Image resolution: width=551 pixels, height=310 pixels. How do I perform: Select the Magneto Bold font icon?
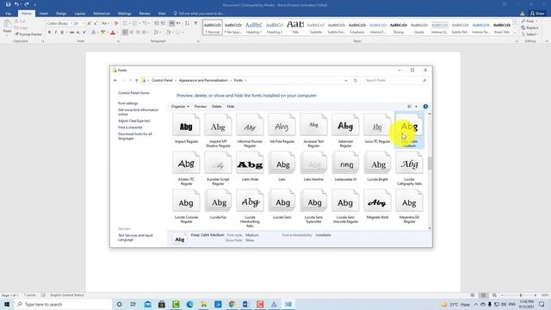pyautogui.click(x=377, y=201)
